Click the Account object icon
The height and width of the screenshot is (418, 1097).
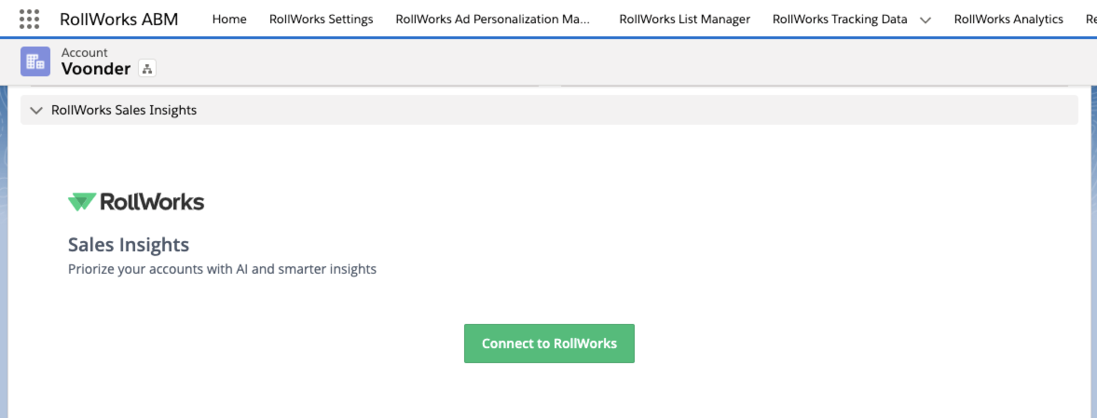pos(35,61)
